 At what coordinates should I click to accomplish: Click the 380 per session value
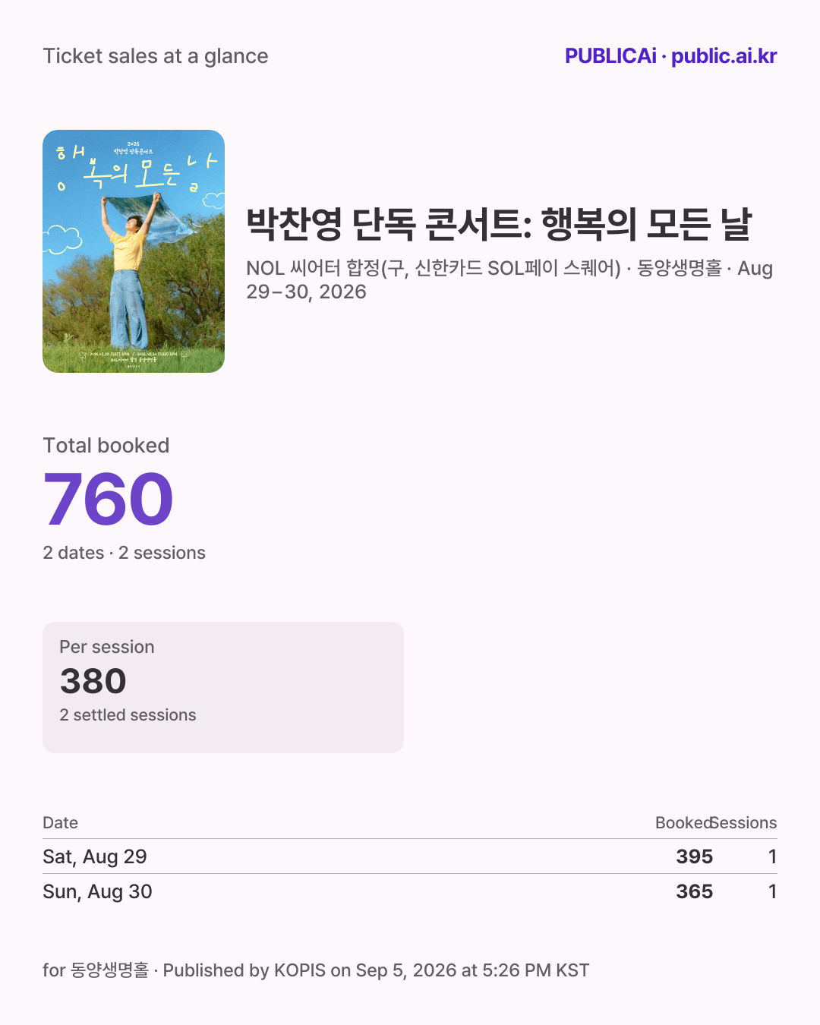point(93,681)
